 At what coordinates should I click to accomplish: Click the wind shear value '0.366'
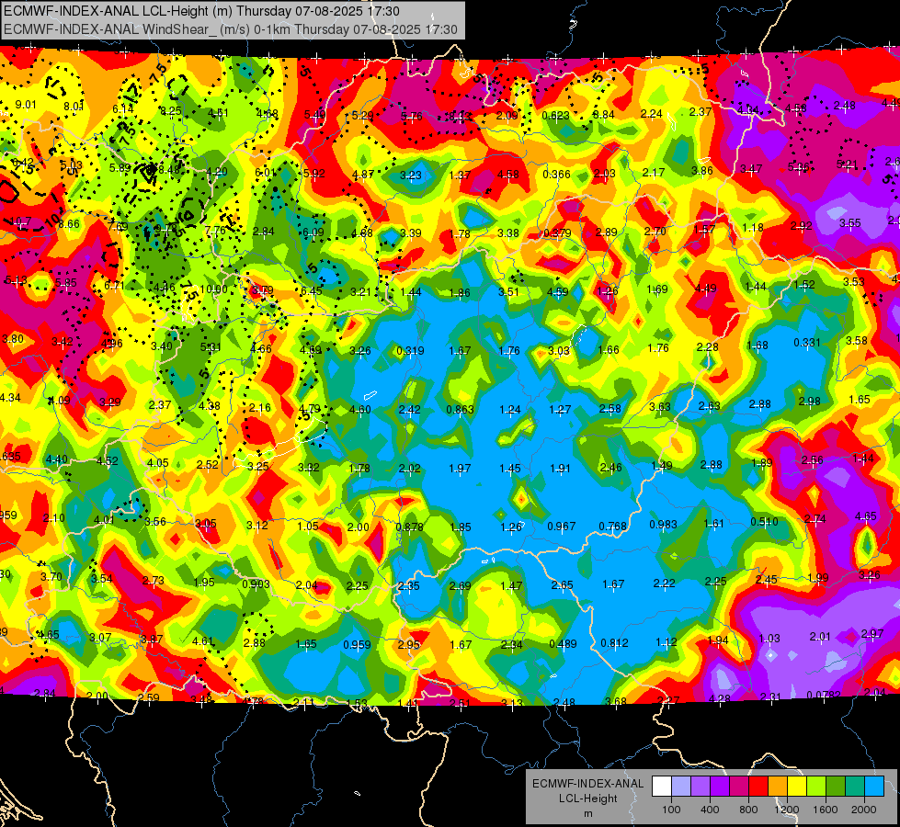pyautogui.click(x=556, y=174)
